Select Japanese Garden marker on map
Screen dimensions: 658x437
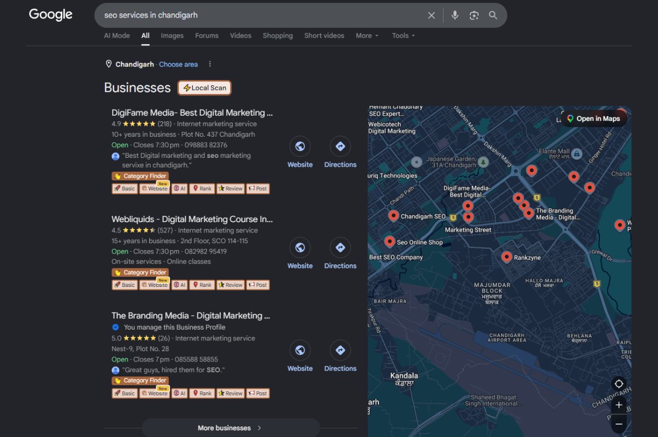click(483, 162)
